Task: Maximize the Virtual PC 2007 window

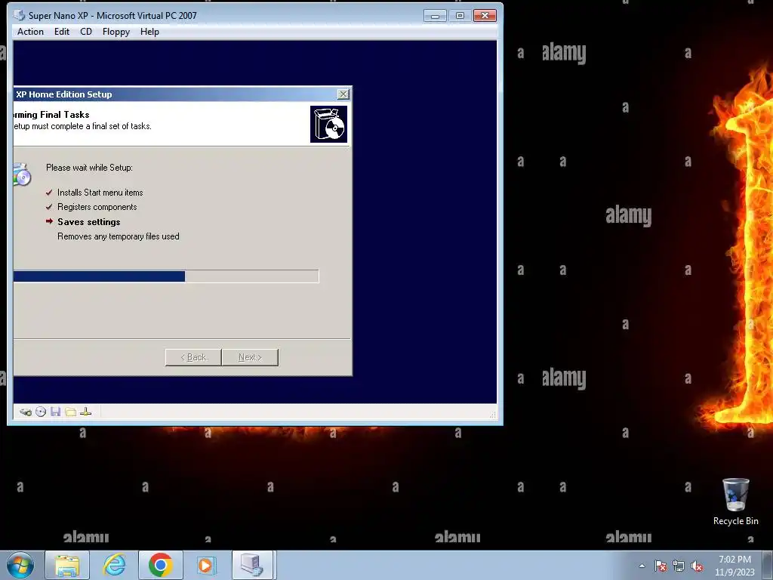Action: coord(460,16)
